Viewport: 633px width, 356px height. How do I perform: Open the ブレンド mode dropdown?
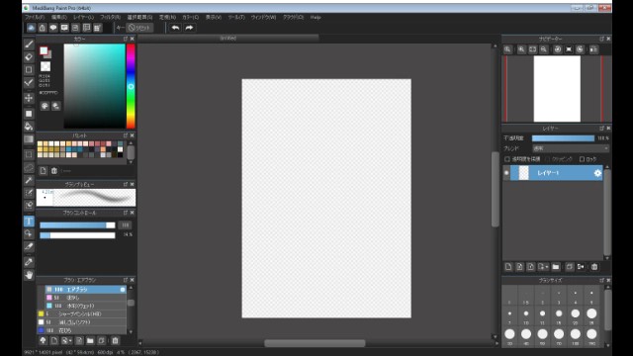tap(570, 148)
